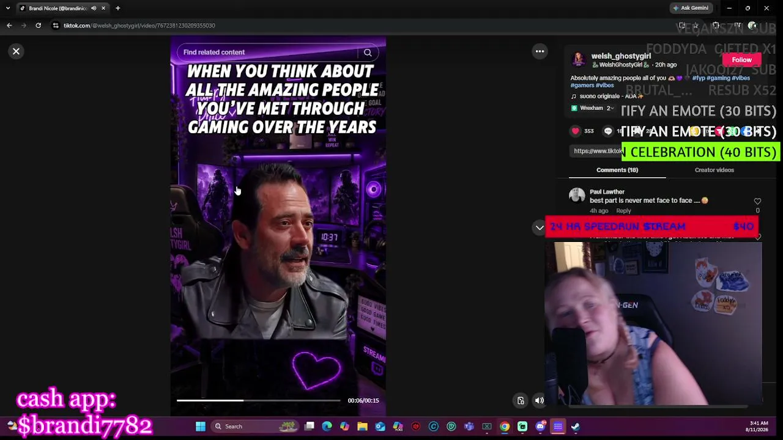Switch to the Comments (18) tab
The width and height of the screenshot is (783, 440).
617,170
